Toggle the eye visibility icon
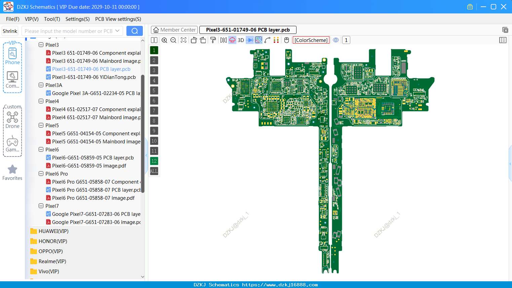This screenshot has height=288, width=512. [x=336, y=40]
